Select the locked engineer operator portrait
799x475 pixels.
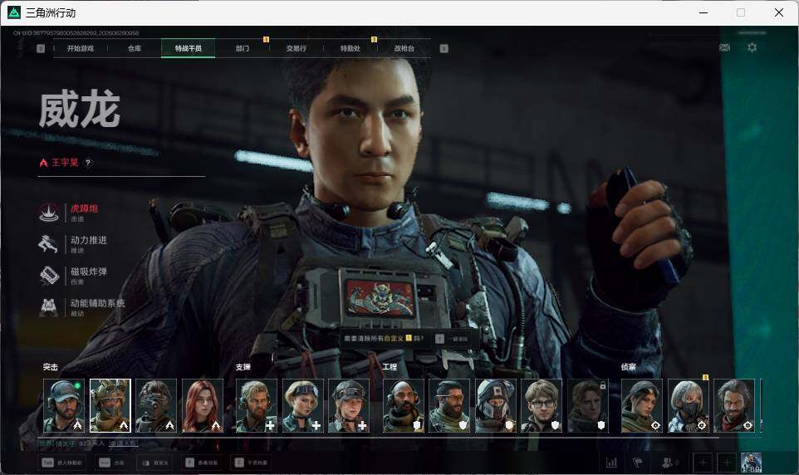point(587,406)
